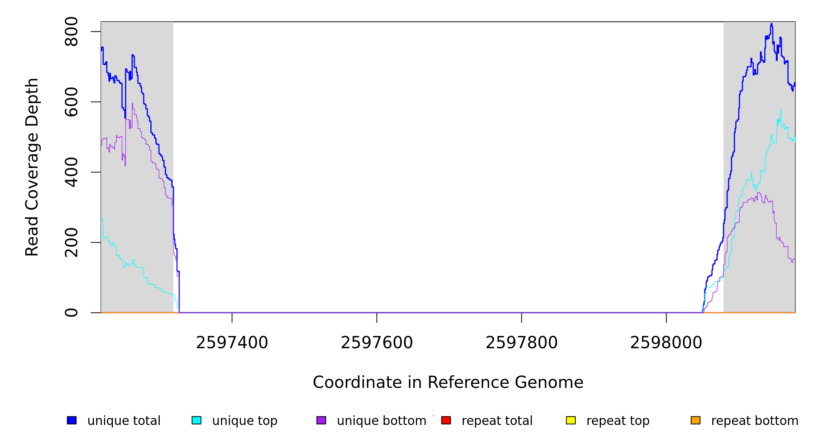Click x-axis tick label 2597800

(521, 343)
